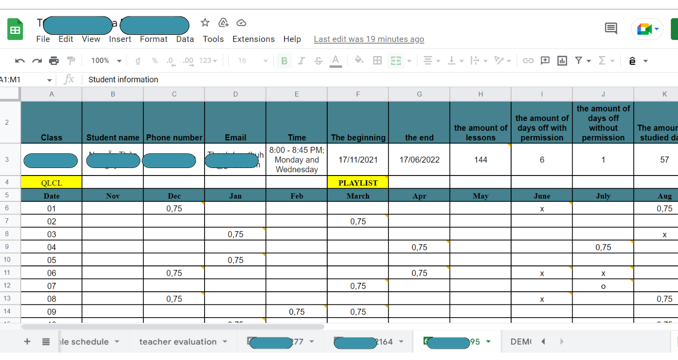Screen dimensions: 678x360
Task: Open text rotation dropdown
Action: tap(502, 61)
